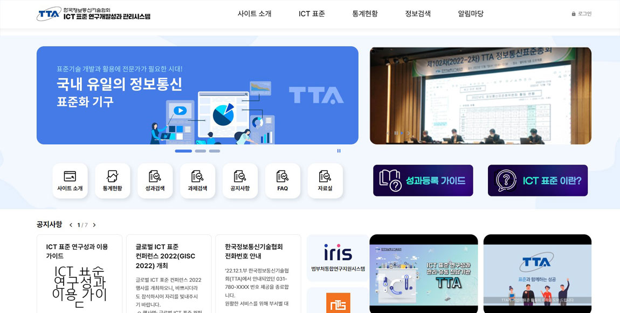Click the 로그인 link
Image resolution: width=620 pixels, height=313 pixels.
coord(581,14)
